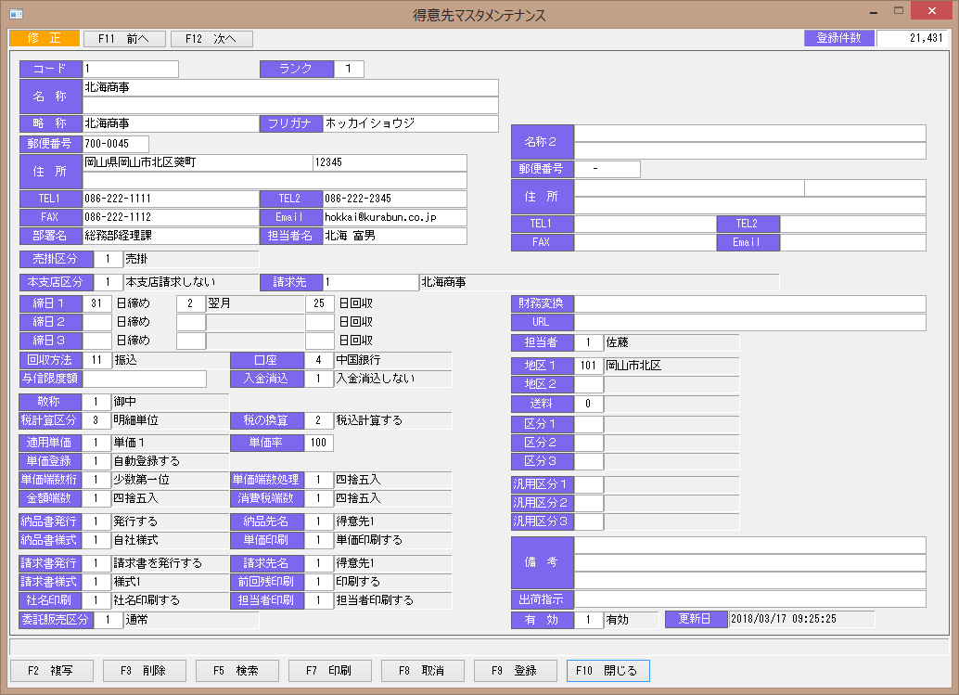The width and height of the screenshot is (959, 695).
Task: Save the record with F9 登録
Action: point(516,671)
